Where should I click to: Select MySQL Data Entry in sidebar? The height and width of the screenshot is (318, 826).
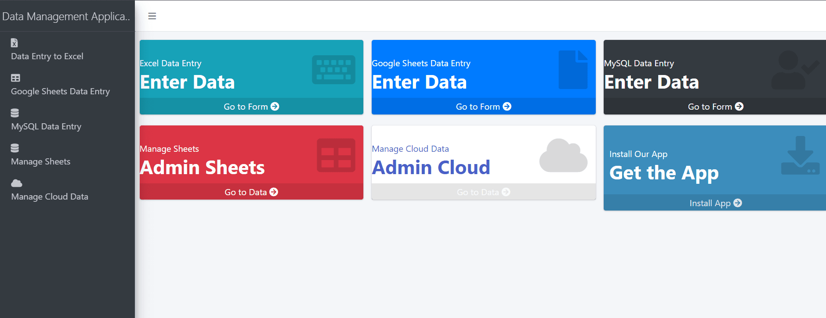46,126
